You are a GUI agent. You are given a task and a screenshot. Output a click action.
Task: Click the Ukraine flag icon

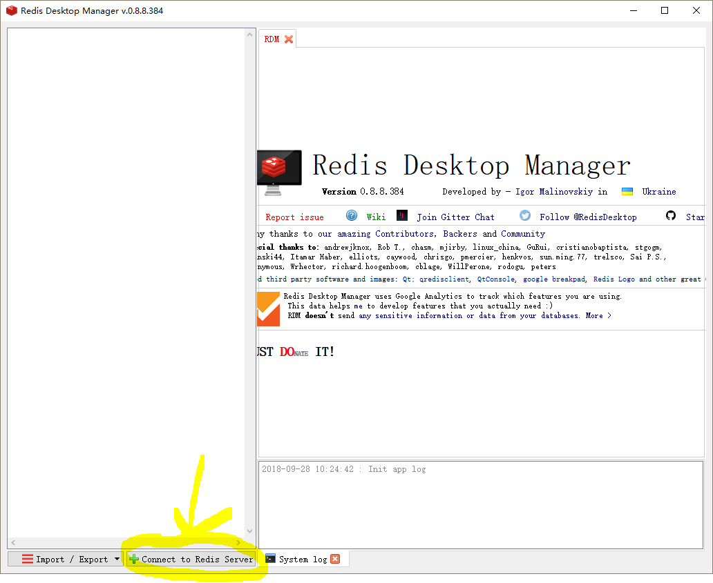[x=627, y=192]
